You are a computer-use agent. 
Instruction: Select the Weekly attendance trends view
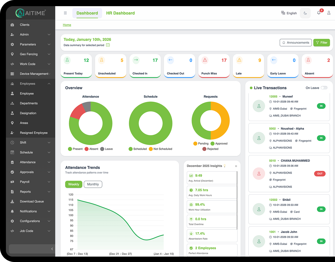click(74, 184)
